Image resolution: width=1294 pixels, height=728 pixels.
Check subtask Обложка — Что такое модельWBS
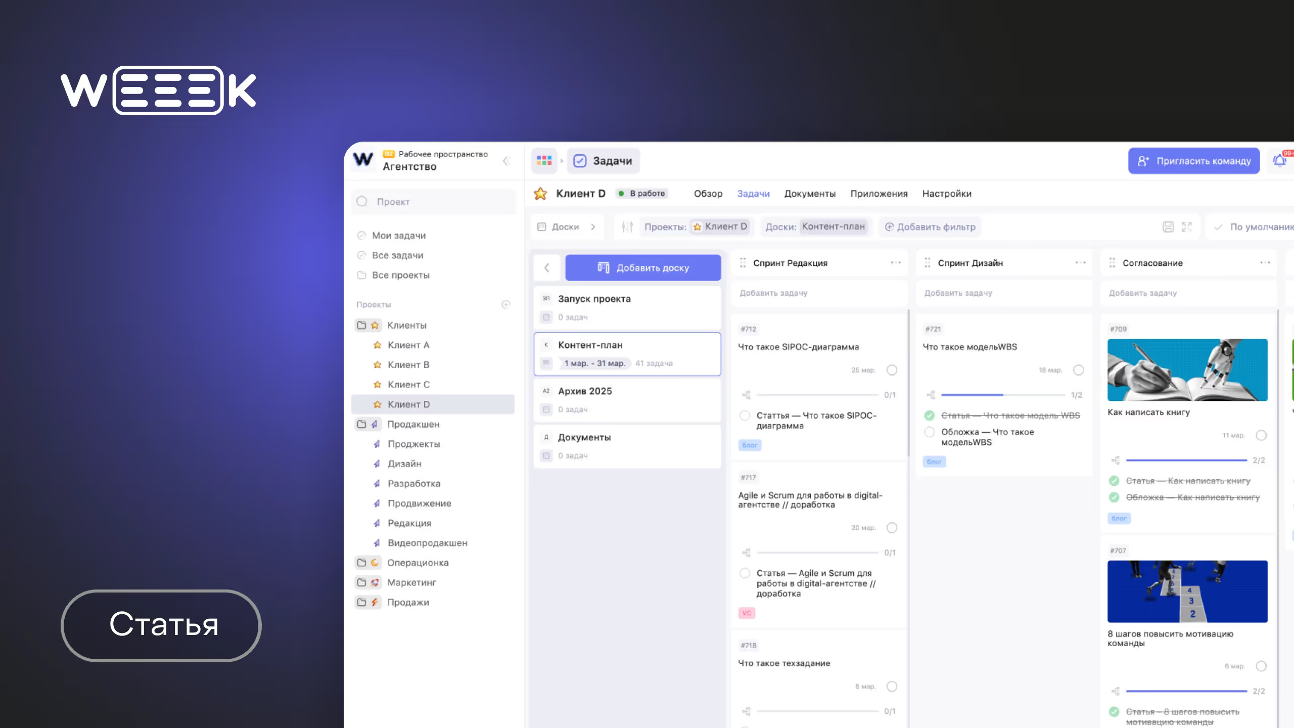point(929,432)
